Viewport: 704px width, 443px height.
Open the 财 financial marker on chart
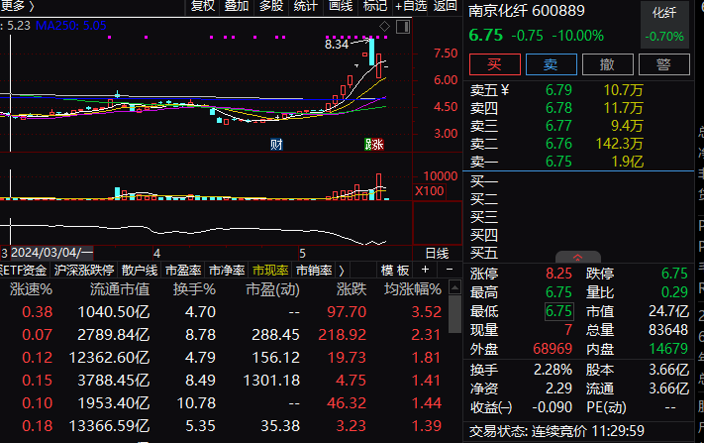click(x=276, y=145)
